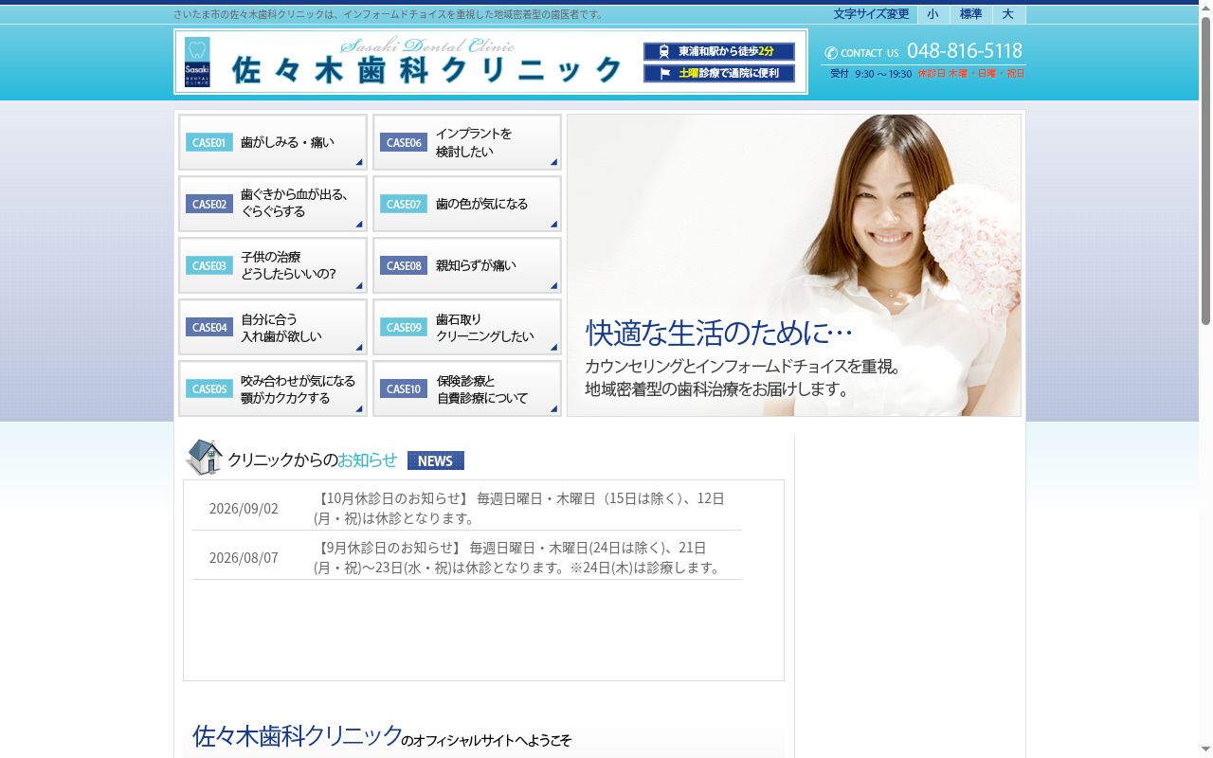Image resolution: width=1213 pixels, height=758 pixels.
Task: Click the news date 2026/08/07
Action: 244,558
